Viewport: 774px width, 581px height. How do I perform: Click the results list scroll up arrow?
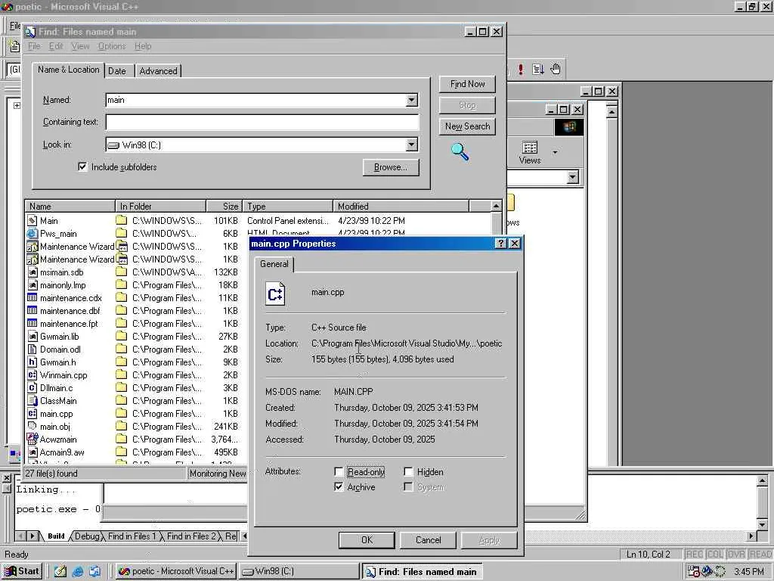coord(496,206)
